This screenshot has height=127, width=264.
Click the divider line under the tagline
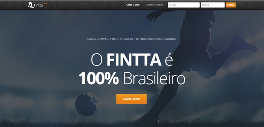[131, 44]
